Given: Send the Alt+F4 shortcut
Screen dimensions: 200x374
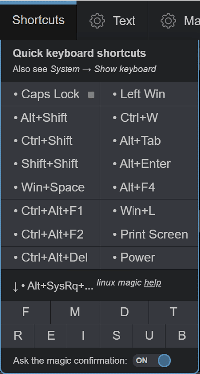Looking at the screenshot, I should pyautogui.click(x=149, y=187).
